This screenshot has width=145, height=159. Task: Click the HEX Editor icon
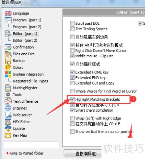click(x=8, y=122)
